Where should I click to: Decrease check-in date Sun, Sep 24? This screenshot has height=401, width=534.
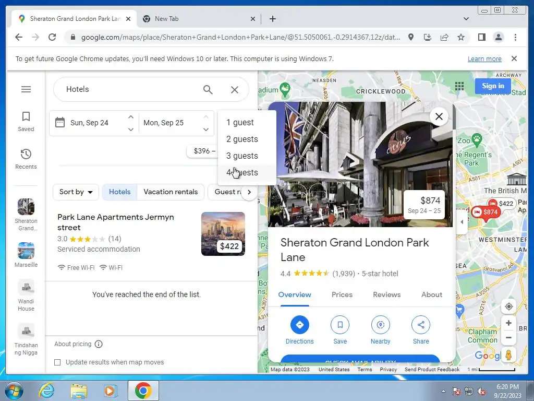[x=131, y=129]
